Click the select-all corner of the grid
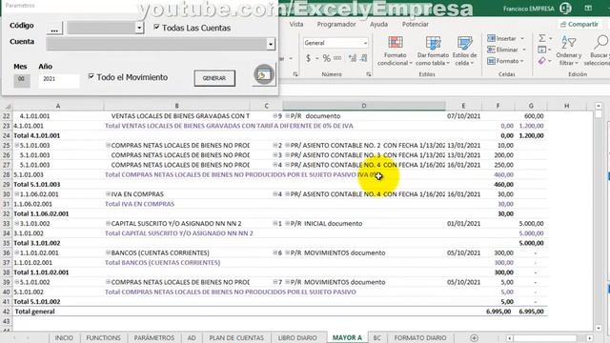Viewport: 610px width, 343px height. tap(7, 106)
